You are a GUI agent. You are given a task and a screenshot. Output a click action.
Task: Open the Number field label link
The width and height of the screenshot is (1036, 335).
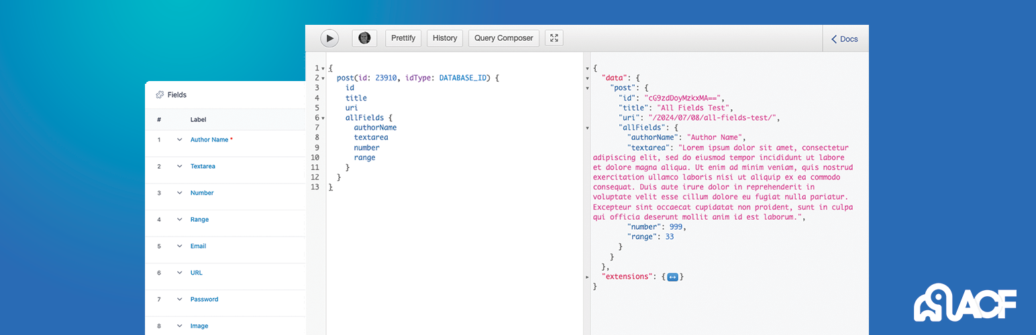202,193
